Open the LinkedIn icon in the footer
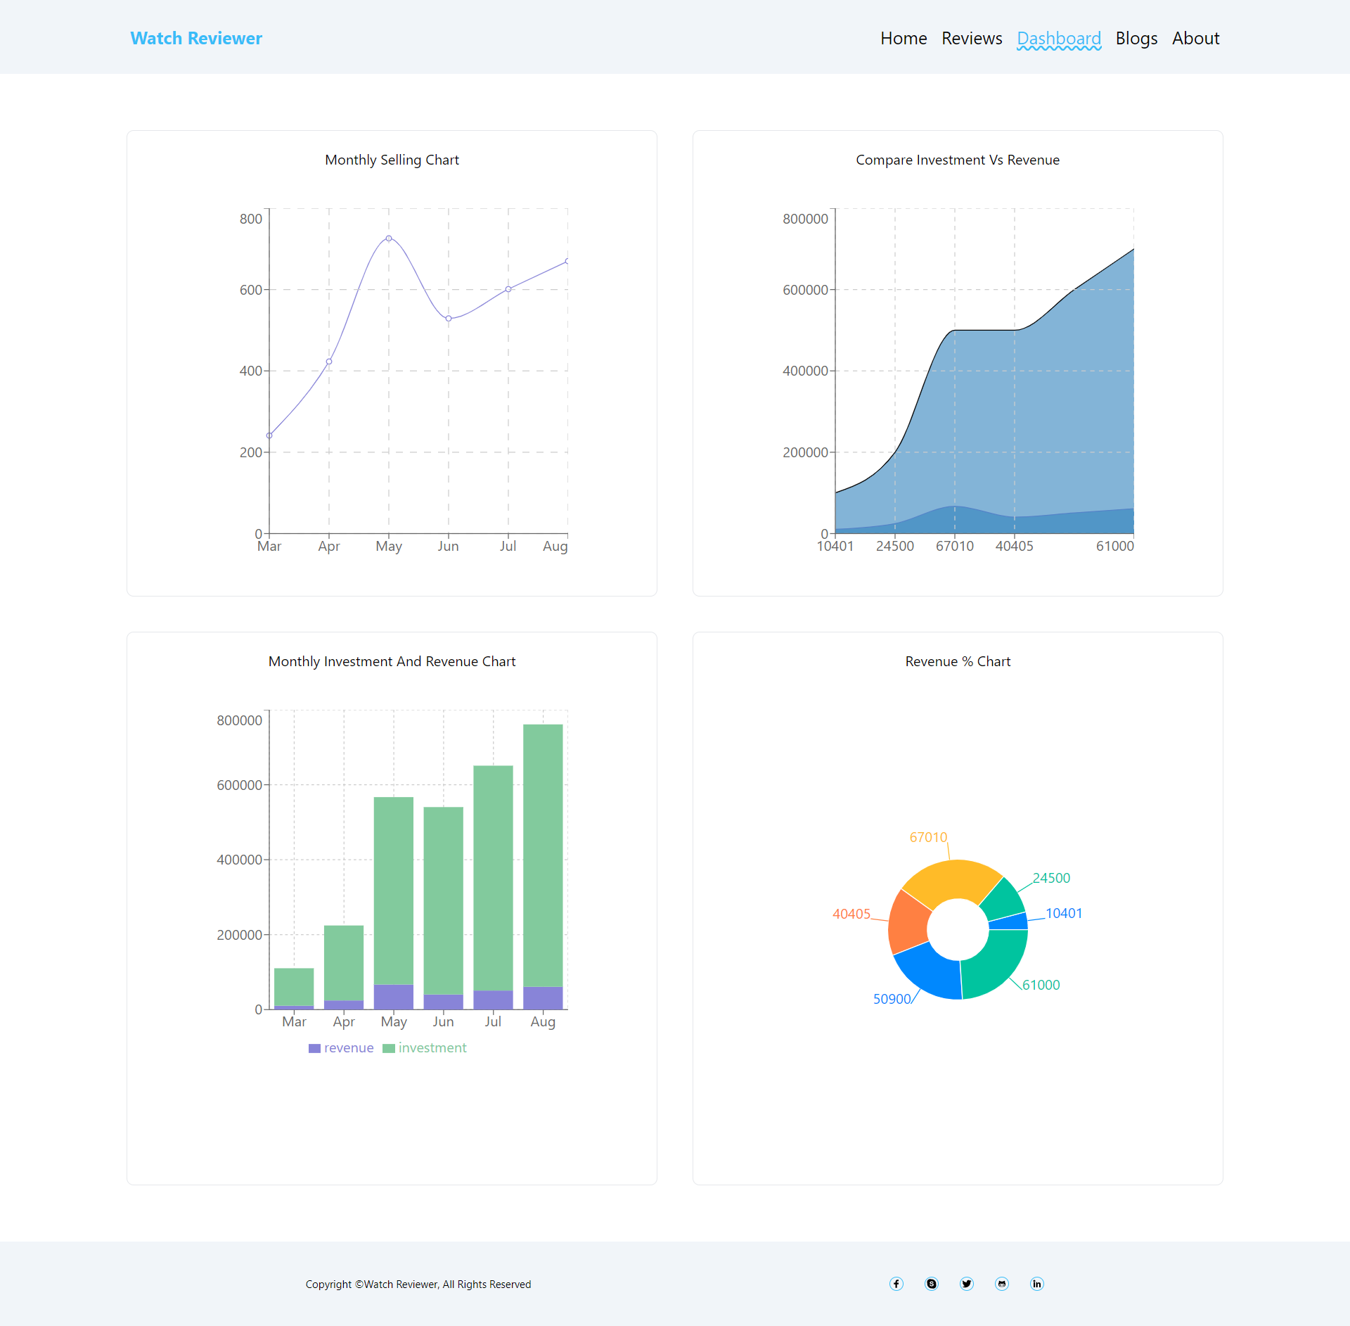This screenshot has width=1350, height=1326. pos(1037,1284)
